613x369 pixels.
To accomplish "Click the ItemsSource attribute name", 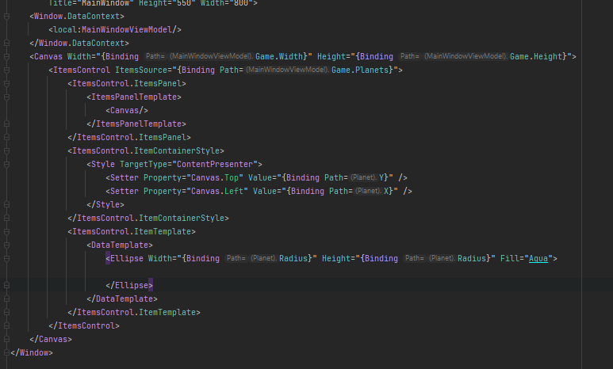I will click(x=141, y=70).
